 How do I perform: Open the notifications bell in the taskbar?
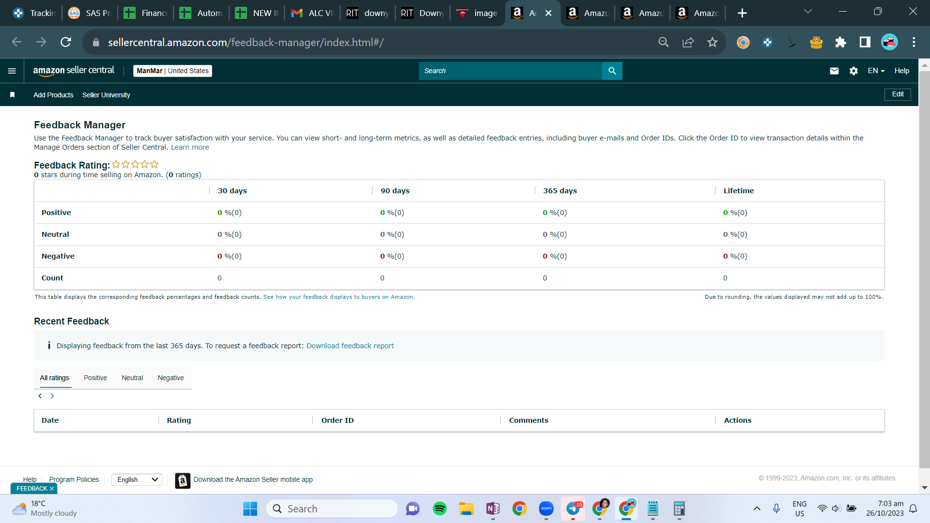[913, 508]
